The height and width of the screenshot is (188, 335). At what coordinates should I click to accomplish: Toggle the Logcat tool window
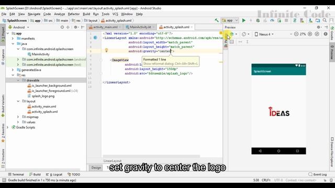[54, 174]
